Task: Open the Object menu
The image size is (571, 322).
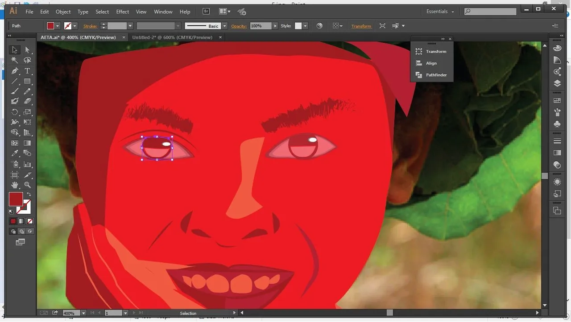Action: (63, 12)
